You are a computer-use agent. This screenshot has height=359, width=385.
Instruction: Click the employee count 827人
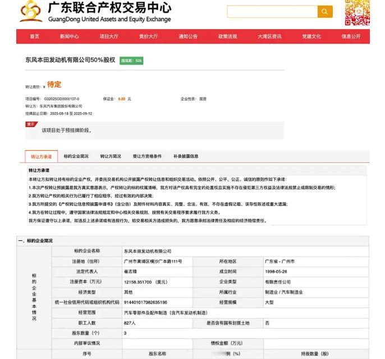(x=130, y=323)
